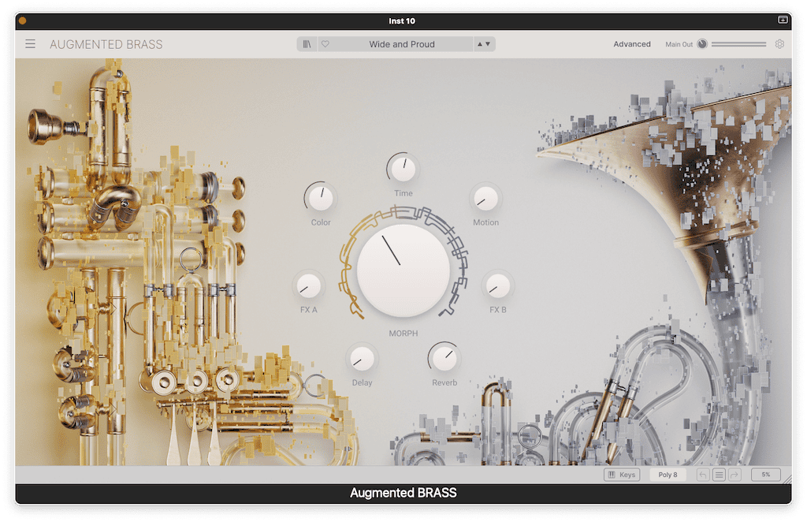Open the Wide and Proud preset name list
This screenshot has height=522, width=807.
click(401, 44)
